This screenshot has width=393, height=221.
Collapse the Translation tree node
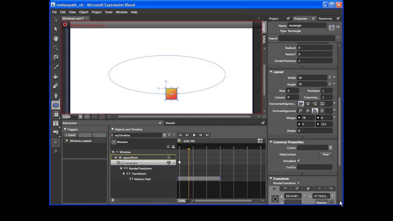pos(124,174)
